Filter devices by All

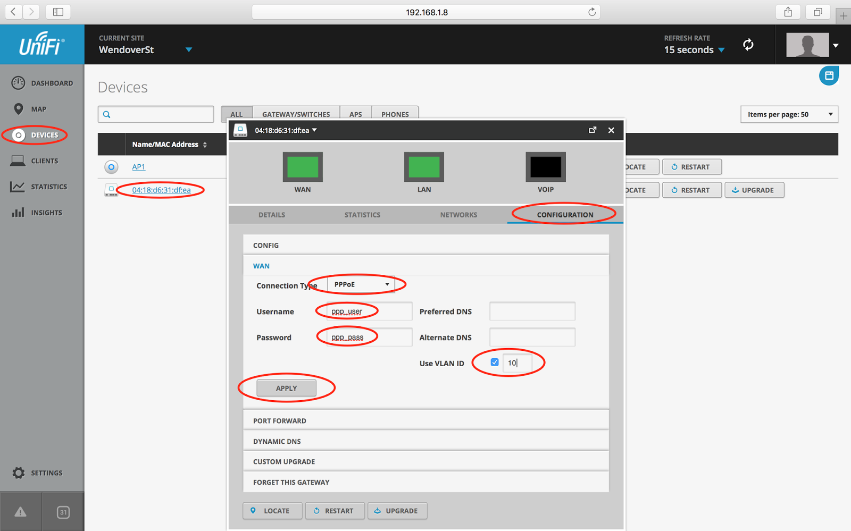click(237, 114)
